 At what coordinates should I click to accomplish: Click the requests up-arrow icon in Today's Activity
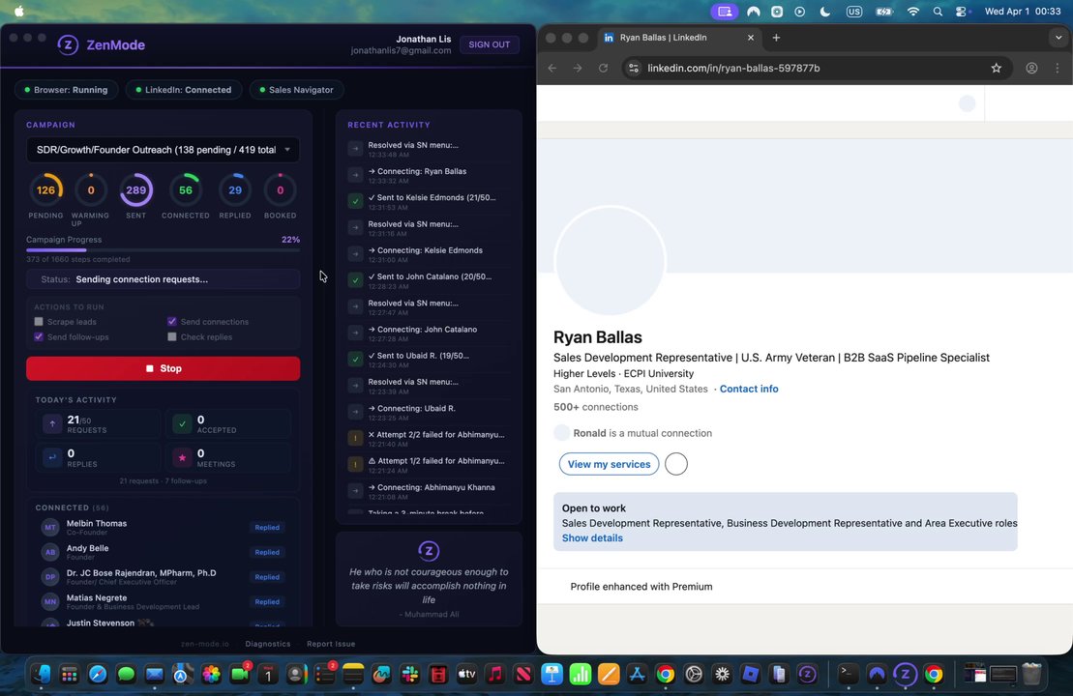52,424
